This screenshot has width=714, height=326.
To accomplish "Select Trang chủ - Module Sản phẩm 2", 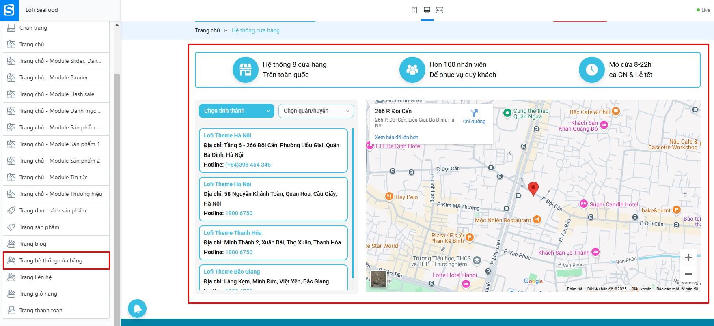I will [56, 161].
